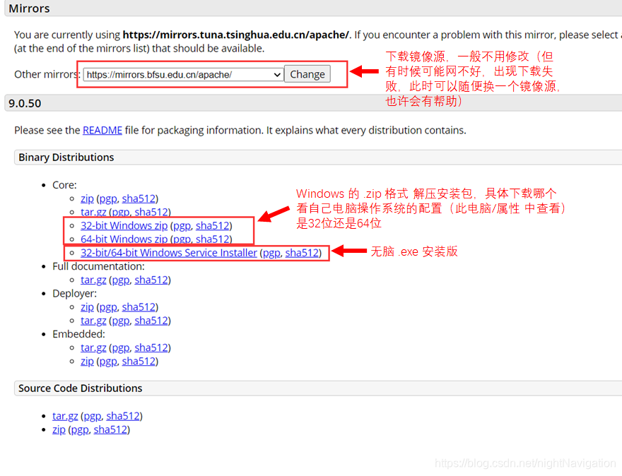Open sha512 for Source Code zip
This screenshot has width=622, height=476.
[110, 429]
